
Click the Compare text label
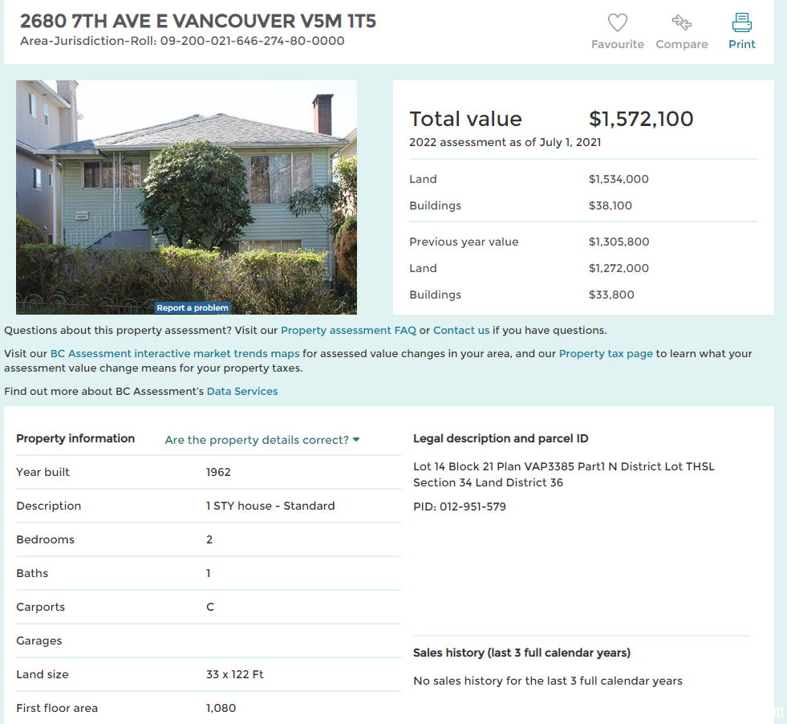682,44
